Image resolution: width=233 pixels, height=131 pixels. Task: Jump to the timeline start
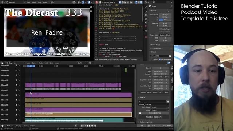click(x=82, y=126)
